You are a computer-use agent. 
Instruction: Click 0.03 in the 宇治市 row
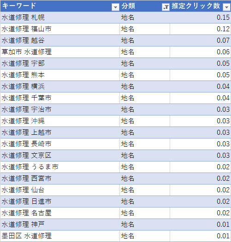click(223, 109)
